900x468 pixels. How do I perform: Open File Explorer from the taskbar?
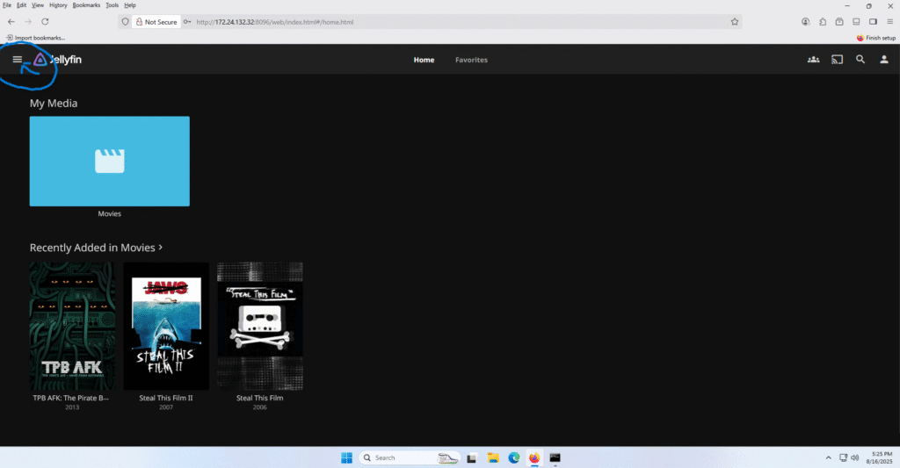[x=493, y=457]
